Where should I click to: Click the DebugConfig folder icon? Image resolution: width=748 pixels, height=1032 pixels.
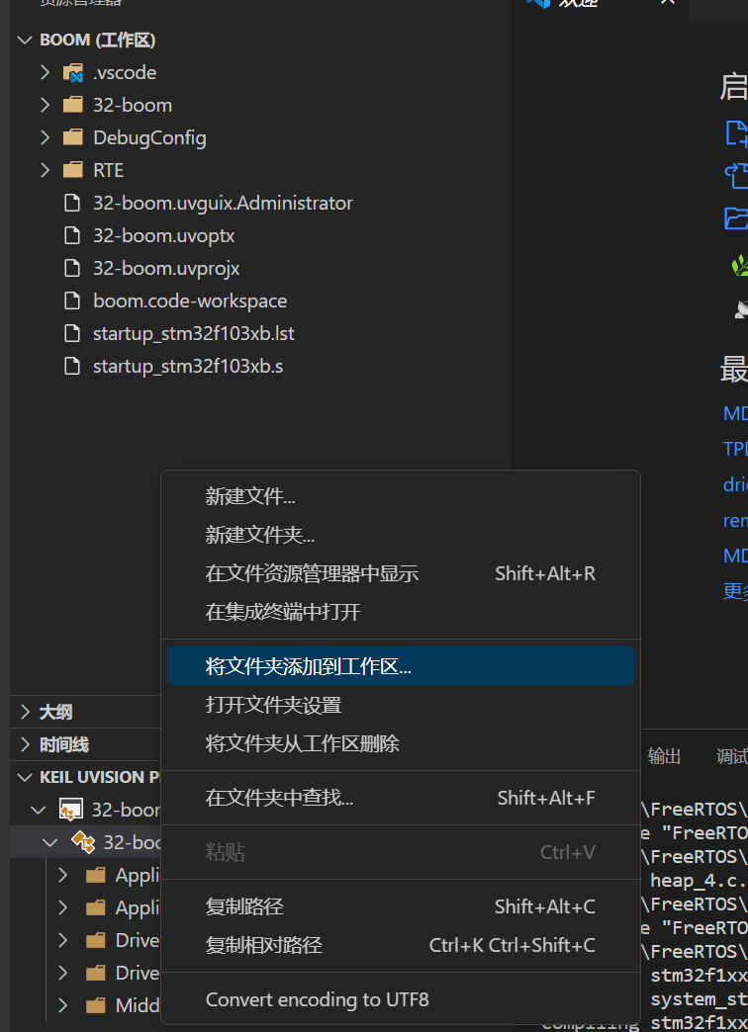(73, 137)
